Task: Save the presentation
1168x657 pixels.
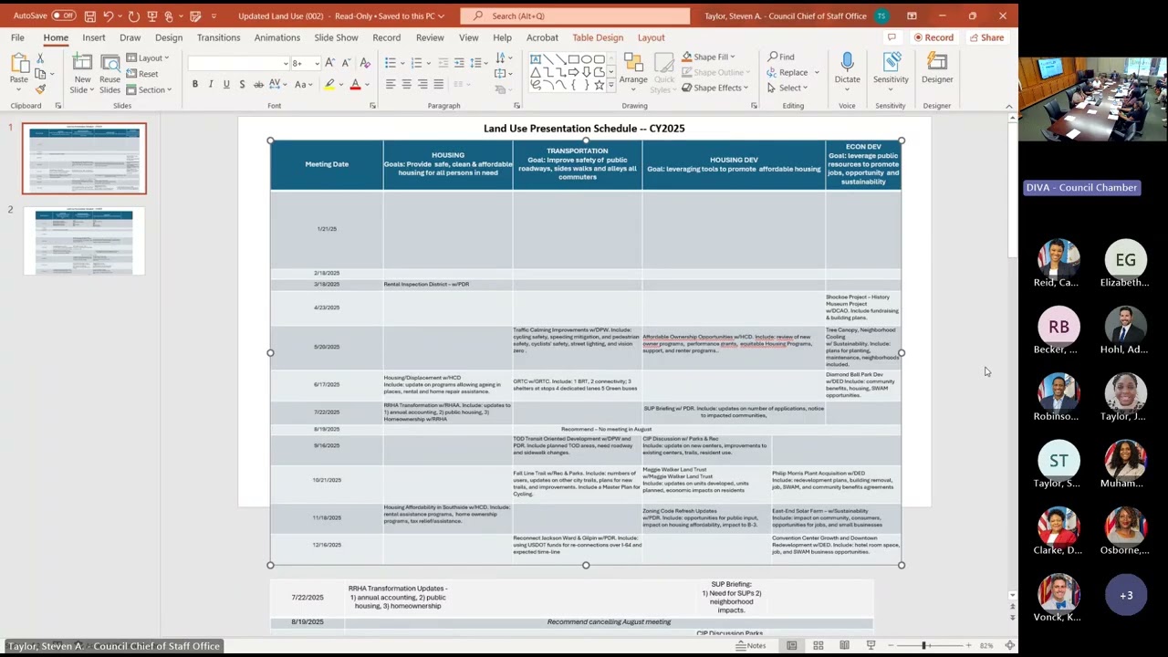Action: (x=89, y=16)
